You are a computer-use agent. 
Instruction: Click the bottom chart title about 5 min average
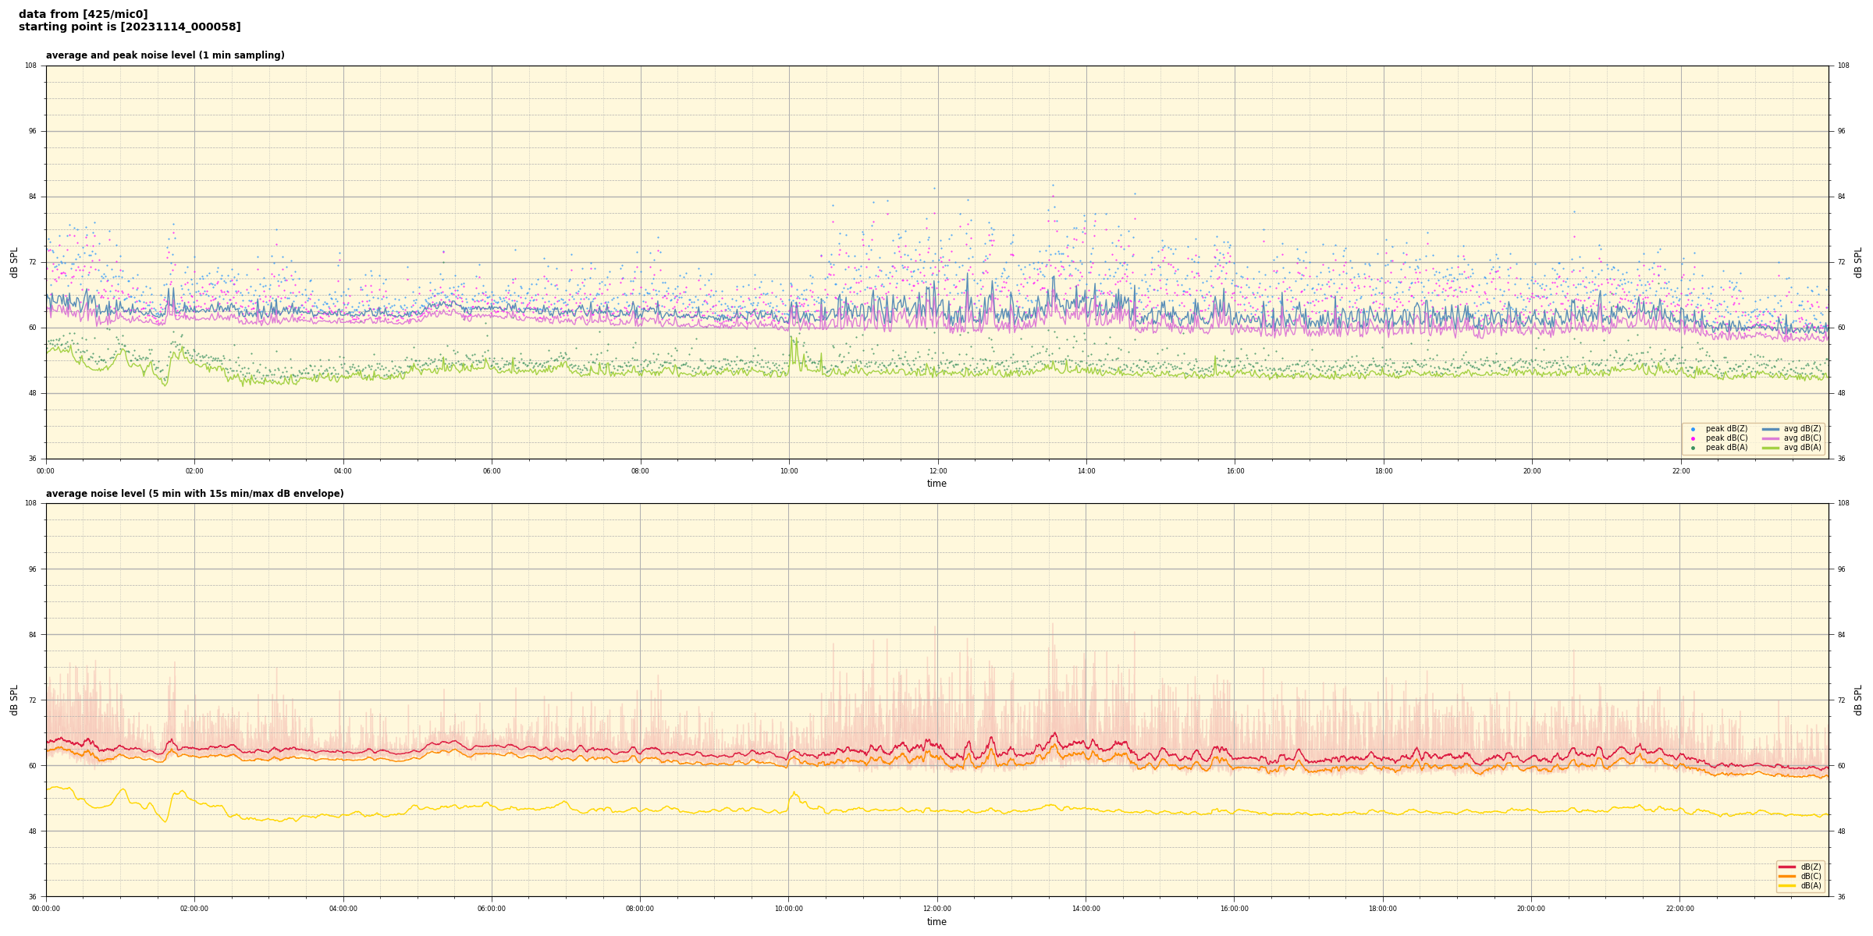point(194,494)
